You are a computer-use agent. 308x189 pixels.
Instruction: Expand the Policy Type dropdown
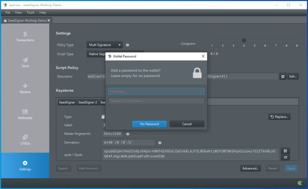tap(104, 45)
